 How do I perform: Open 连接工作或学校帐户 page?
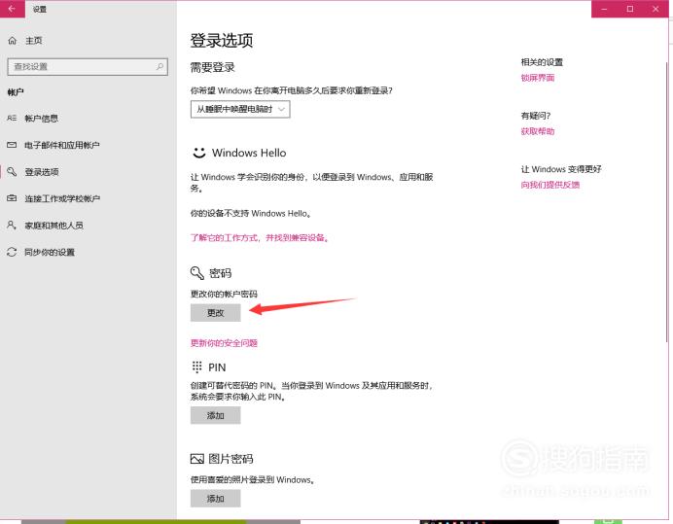coord(62,198)
